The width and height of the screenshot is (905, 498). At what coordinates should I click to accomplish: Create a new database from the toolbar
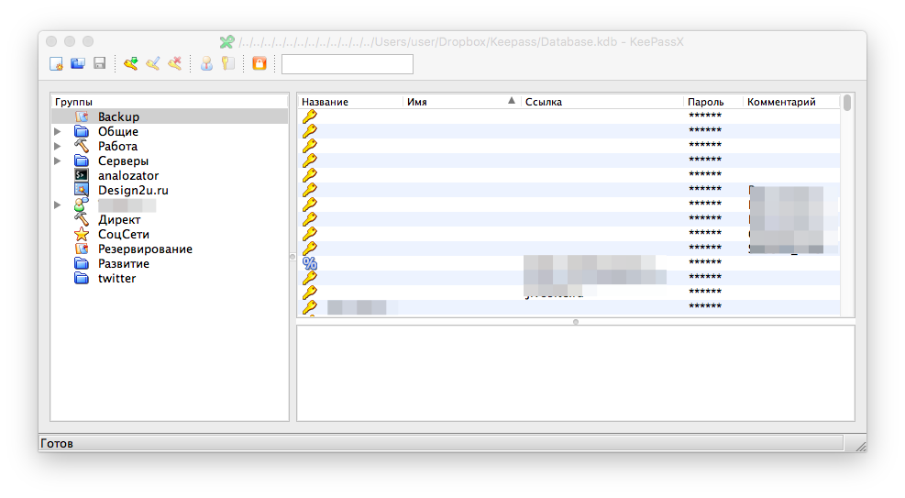pos(56,63)
